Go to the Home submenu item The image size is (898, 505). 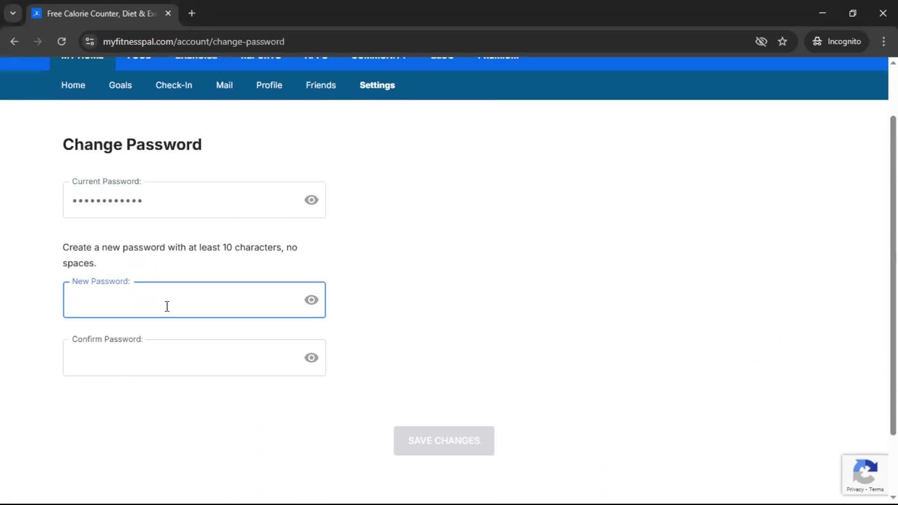point(73,85)
